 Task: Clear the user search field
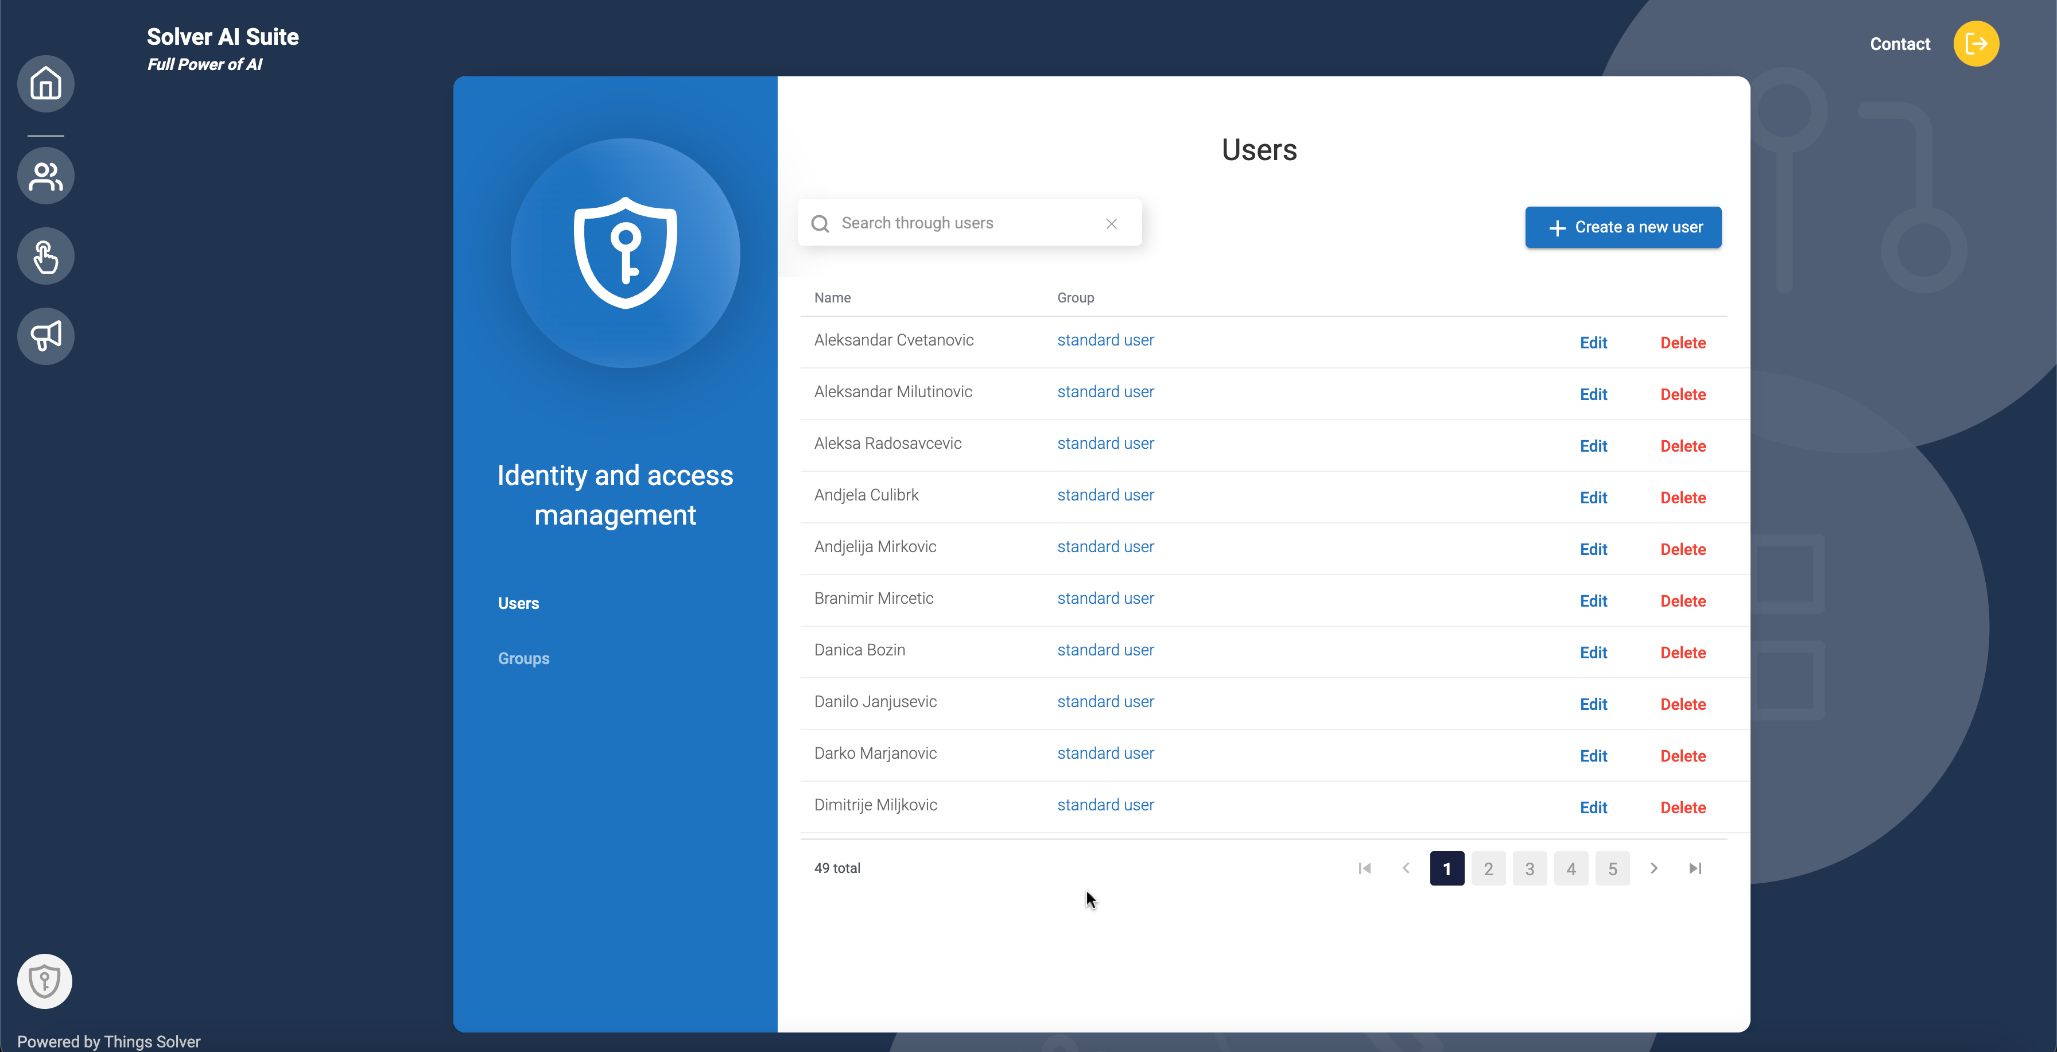[x=1112, y=224]
